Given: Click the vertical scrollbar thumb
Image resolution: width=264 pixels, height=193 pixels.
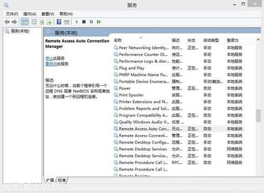Looking at the screenshot, I should 258,115.
